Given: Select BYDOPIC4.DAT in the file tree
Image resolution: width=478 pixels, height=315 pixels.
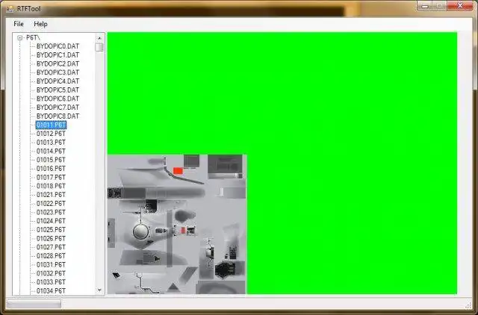Looking at the screenshot, I should 58,81.
